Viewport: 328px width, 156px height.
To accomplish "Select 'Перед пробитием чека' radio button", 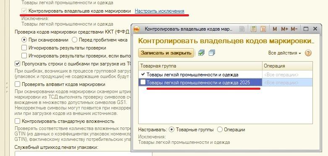I will (x=75, y=40).
